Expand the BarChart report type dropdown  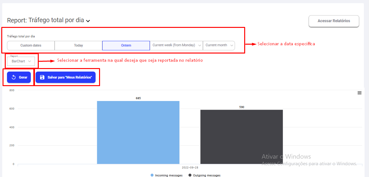pyautogui.click(x=21, y=61)
